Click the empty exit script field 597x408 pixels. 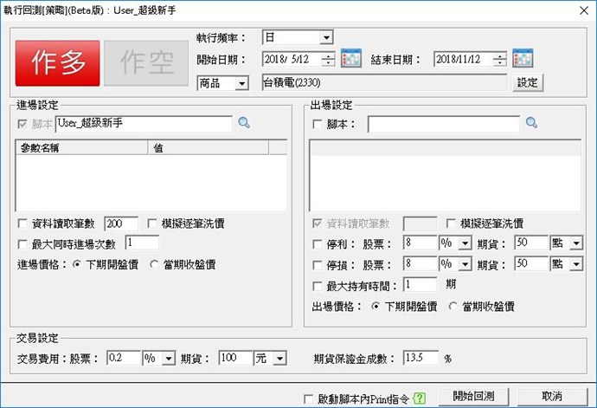tap(444, 125)
